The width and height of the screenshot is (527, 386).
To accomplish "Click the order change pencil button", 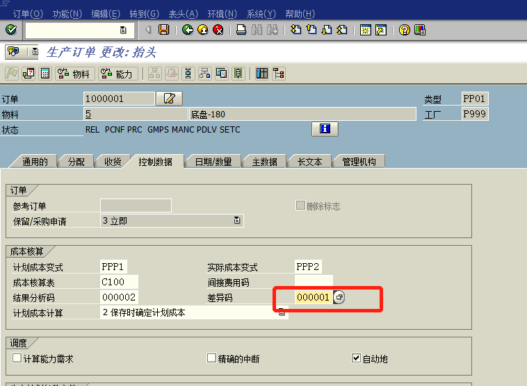I will [170, 99].
